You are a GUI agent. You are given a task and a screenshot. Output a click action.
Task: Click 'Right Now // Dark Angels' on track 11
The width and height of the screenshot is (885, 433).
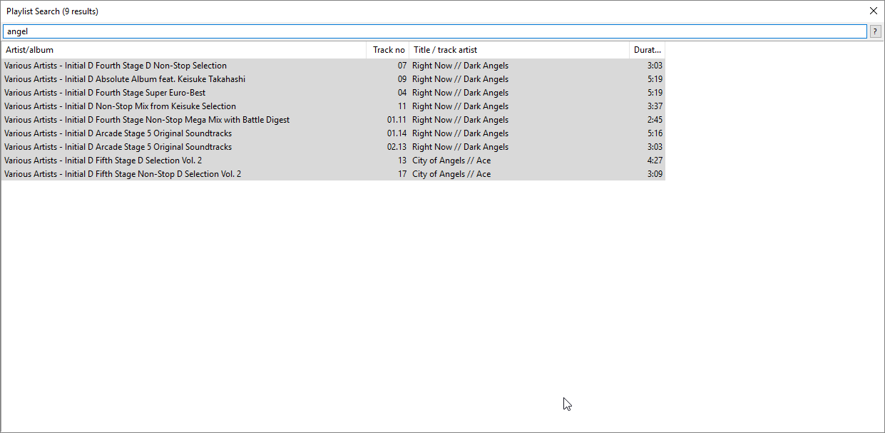[460, 106]
